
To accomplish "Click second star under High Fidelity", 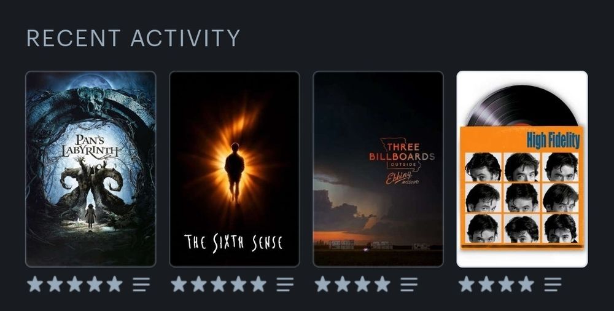I will click(x=486, y=284).
